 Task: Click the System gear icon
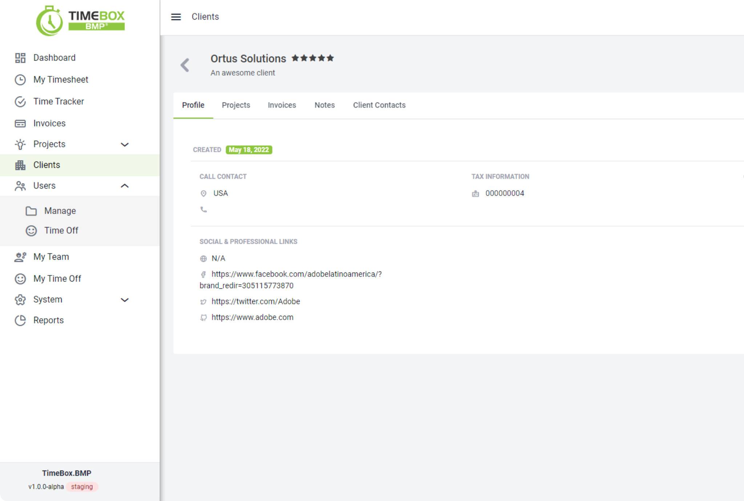(x=20, y=300)
